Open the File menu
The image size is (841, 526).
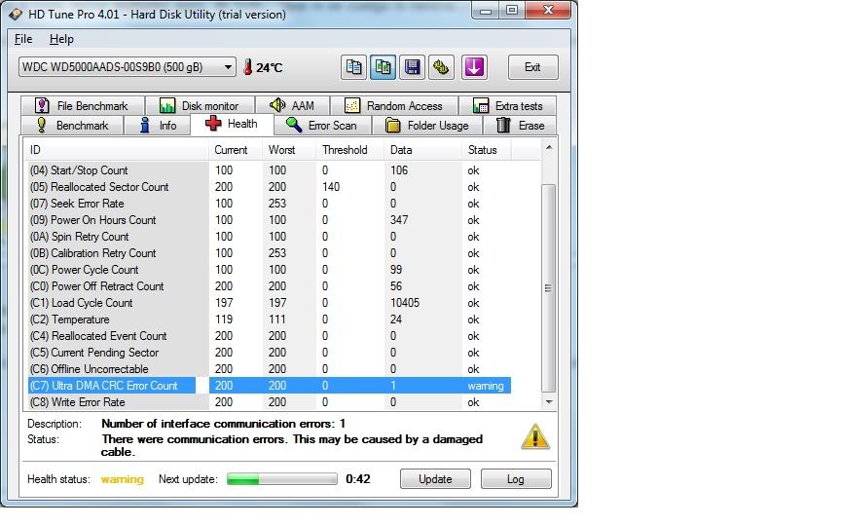(23, 39)
